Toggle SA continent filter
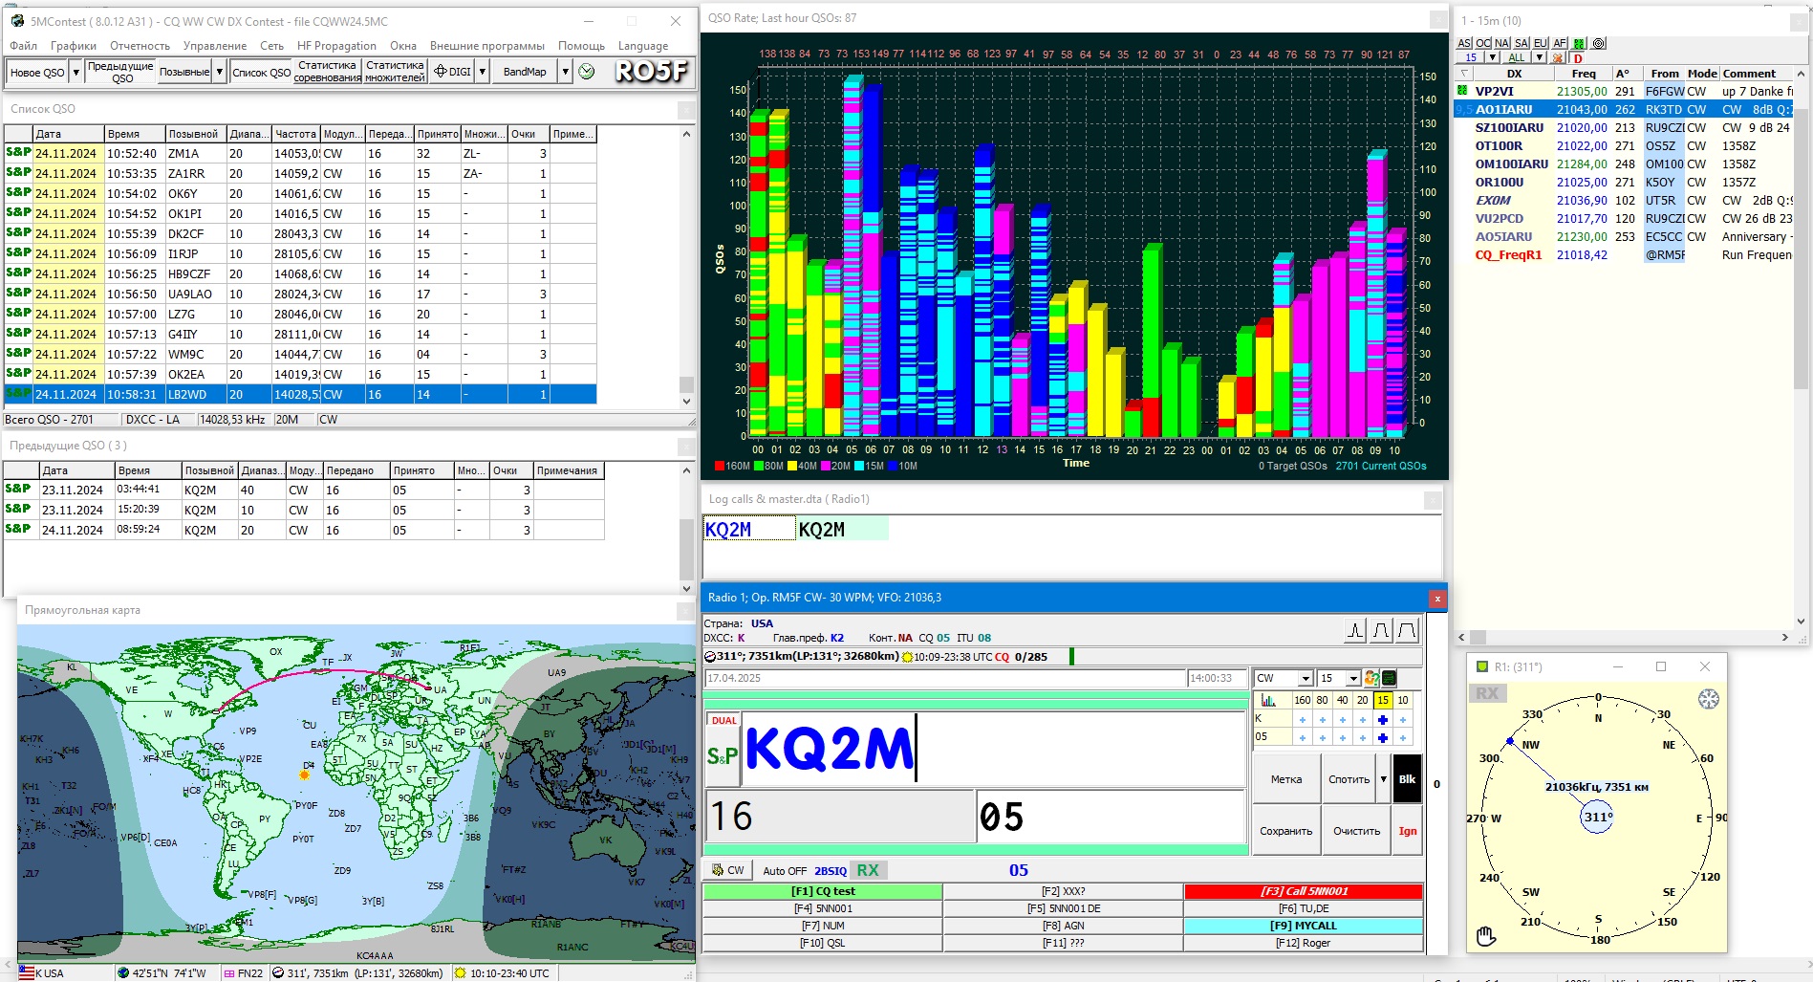The height and width of the screenshot is (982, 1813). [x=1522, y=43]
